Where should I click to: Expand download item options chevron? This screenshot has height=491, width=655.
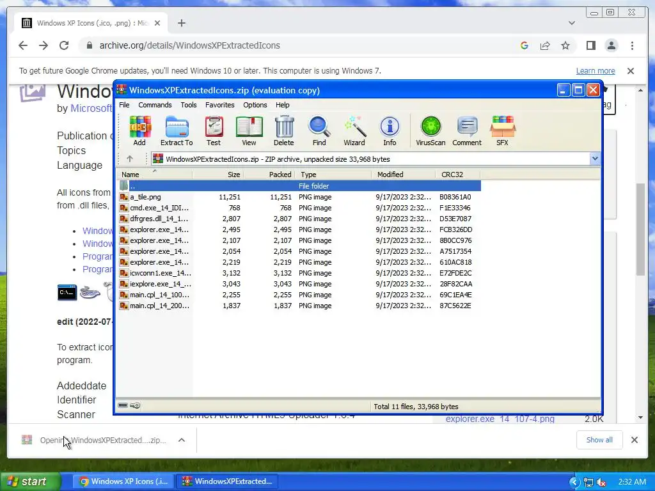click(182, 440)
